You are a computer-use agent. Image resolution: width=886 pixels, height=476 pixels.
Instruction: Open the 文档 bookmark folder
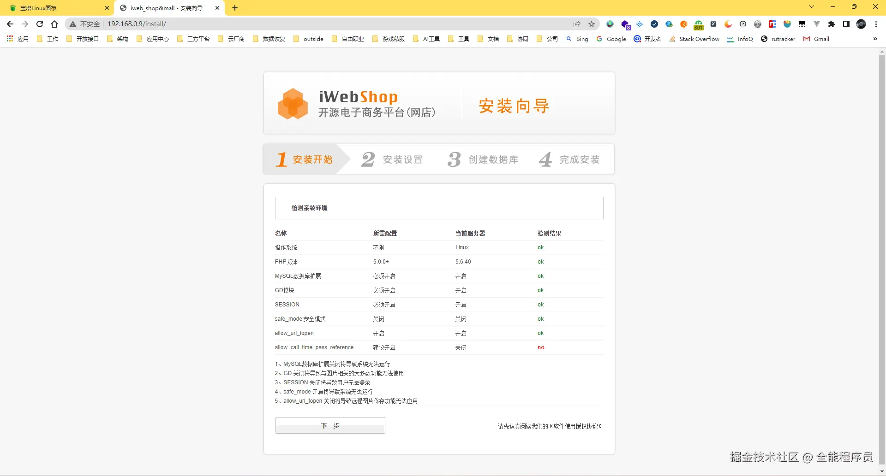tap(488, 39)
